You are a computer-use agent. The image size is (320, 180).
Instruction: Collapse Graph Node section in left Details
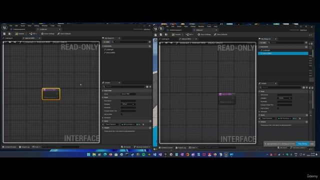tap(103, 90)
